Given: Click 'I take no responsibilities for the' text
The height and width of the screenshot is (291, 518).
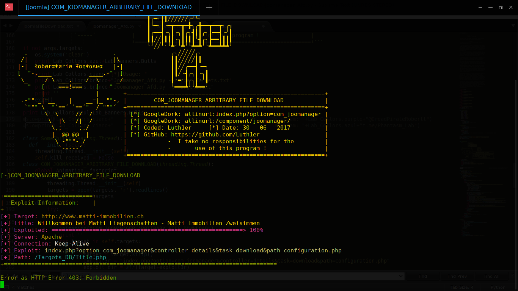Looking at the screenshot, I should (236, 141).
